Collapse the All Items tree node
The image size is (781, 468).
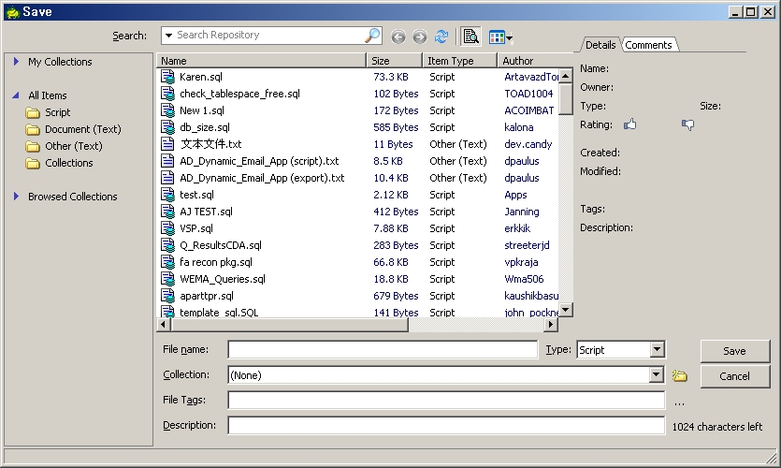(17, 95)
